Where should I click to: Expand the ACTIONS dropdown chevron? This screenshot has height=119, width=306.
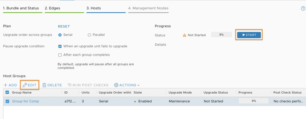click(x=139, y=85)
